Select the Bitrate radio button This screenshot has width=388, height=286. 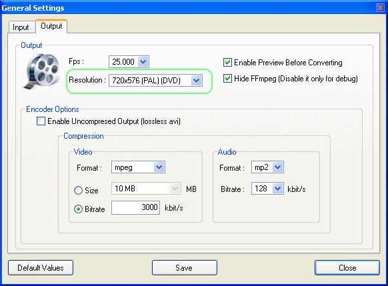click(78, 209)
